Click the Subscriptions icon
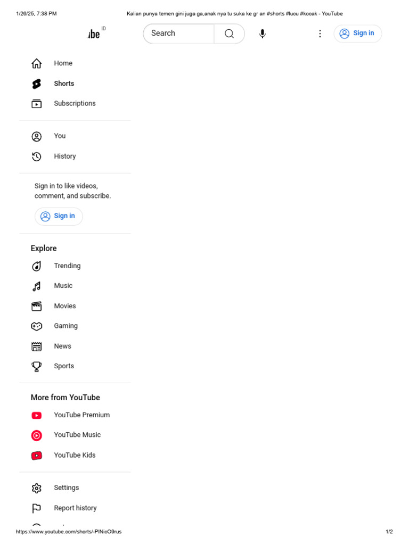Screen dimensions: 409x545 37,104
